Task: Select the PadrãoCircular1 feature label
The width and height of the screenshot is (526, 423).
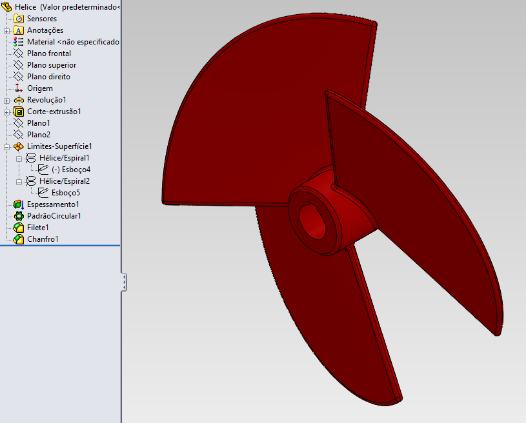Action: 54,216
